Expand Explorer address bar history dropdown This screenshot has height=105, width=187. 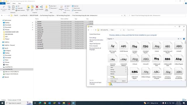122,15
